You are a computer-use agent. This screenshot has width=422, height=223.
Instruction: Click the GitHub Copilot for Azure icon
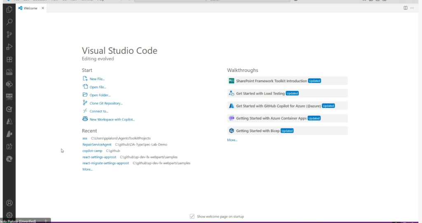pyautogui.click(x=232, y=106)
